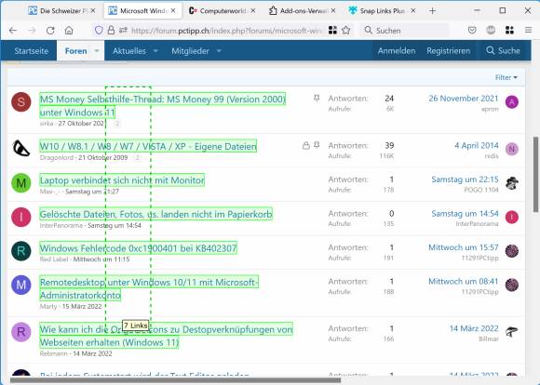
Task: Open the Mitglieder nav item
Action: 190,50
